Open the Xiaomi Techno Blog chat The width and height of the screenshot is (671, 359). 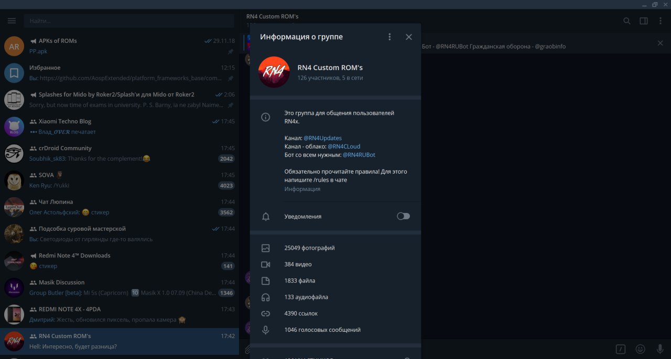click(x=120, y=127)
